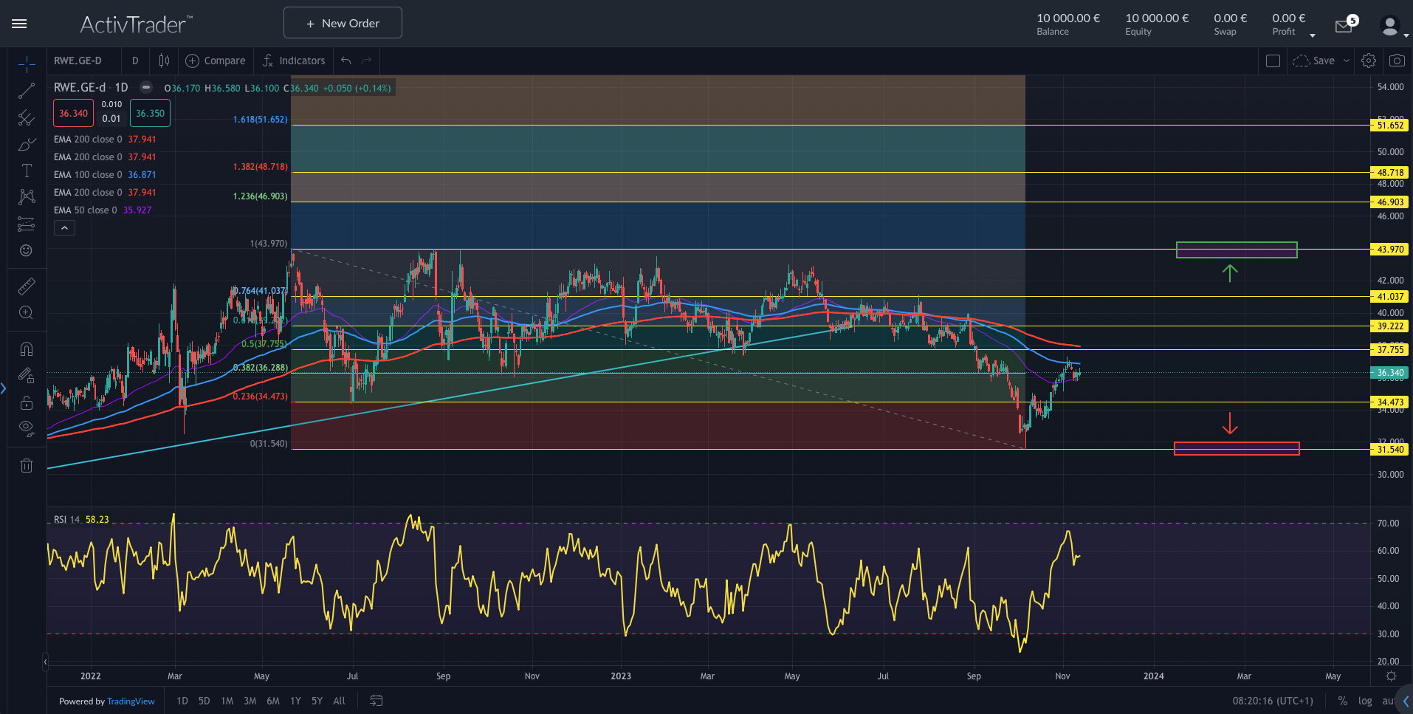This screenshot has height=714, width=1413.
Task: Open the candlestick chart style selector
Action: coord(164,61)
